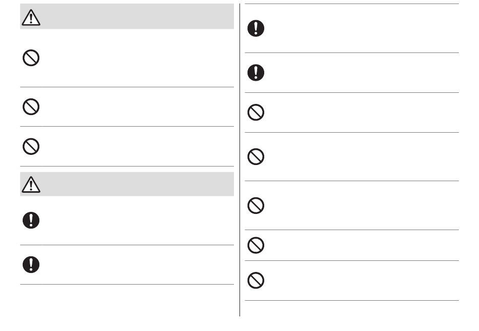Click the last exclamation circle icon in left column
The image size is (479, 331).
[x=31, y=264]
